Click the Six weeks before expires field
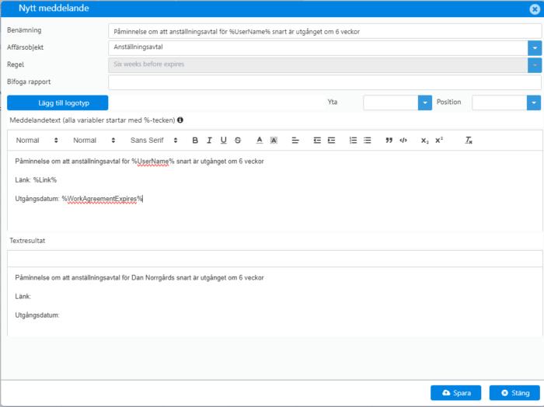This screenshot has width=544, height=407. click(x=318, y=65)
